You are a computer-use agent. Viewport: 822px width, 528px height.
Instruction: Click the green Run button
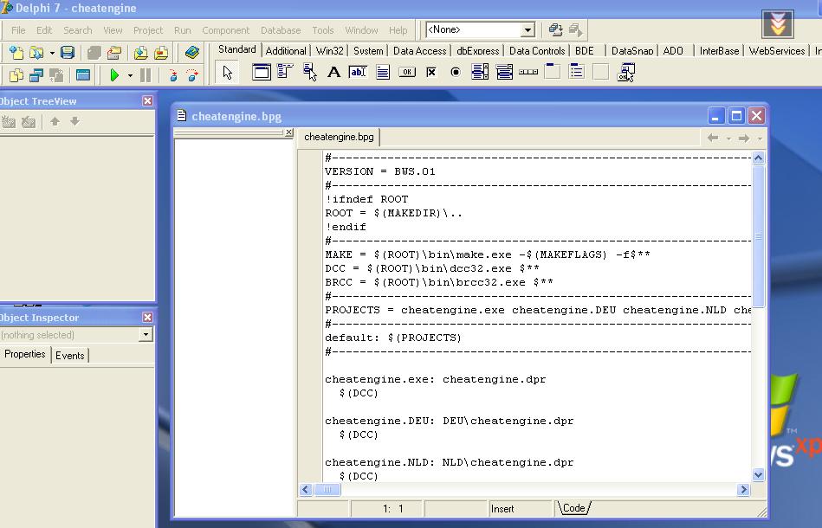pyautogui.click(x=114, y=75)
